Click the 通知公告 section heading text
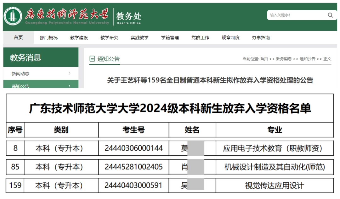The width and height of the screenshot is (340, 199). coord(108,59)
